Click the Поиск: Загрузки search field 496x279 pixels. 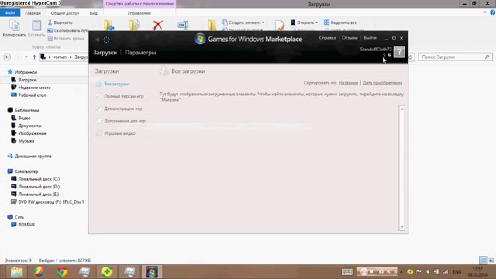456,57
